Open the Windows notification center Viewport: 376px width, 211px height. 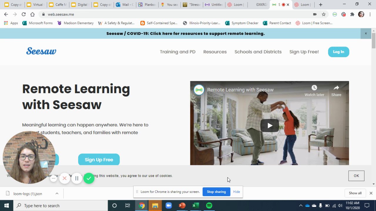(x=367, y=205)
